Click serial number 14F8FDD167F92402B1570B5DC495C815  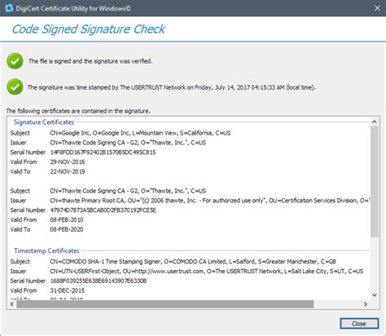coord(103,153)
